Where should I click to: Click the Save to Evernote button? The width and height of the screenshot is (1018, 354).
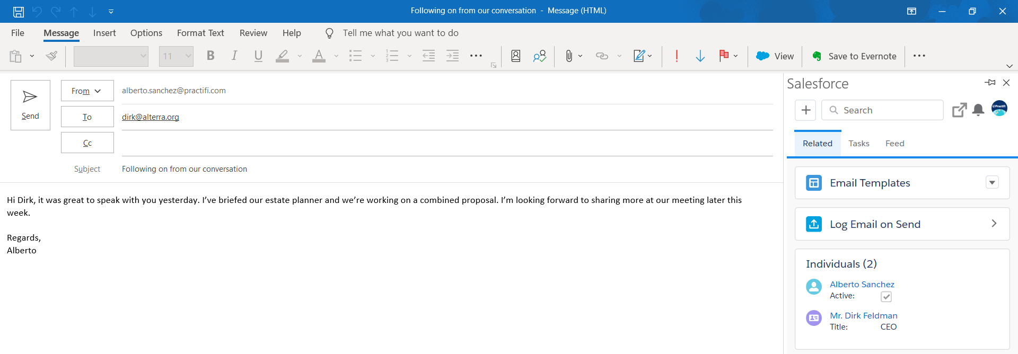click(854, 56)
